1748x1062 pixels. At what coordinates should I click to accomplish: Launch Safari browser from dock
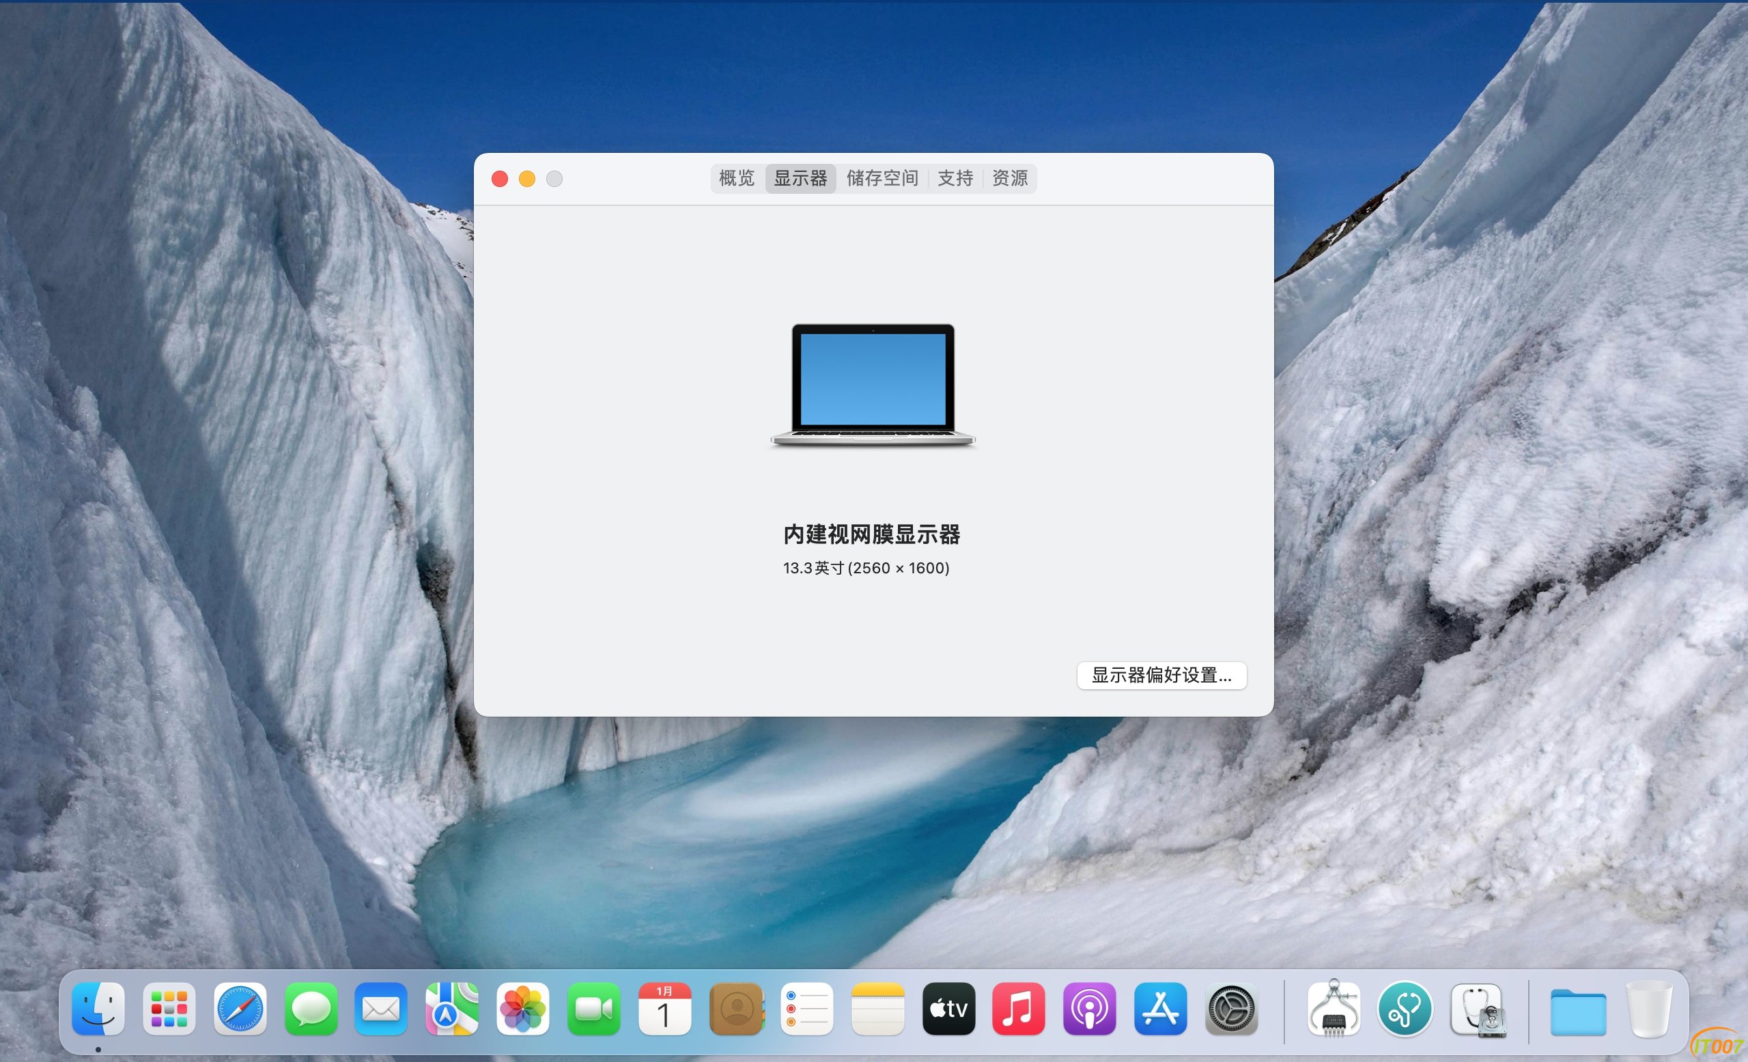[x=240, y=1009]
